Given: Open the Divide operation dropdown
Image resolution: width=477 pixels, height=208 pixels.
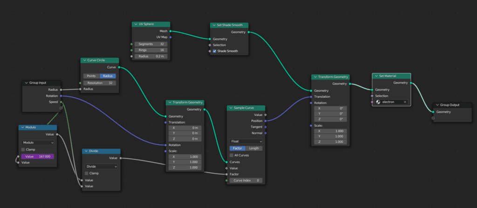Looking at the screenshot, I should [x=101, y=166].
